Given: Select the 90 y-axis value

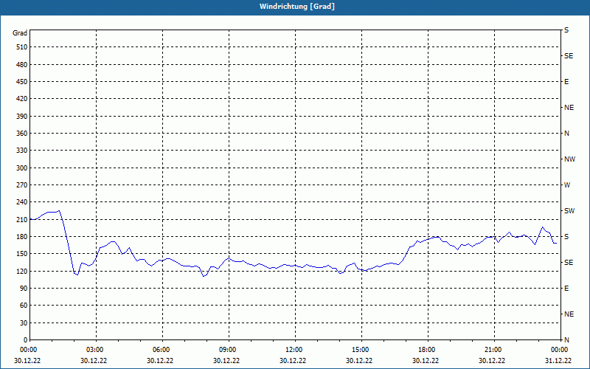Looking at the screenshot, I should pyautogui.click(x=24, y=289).
